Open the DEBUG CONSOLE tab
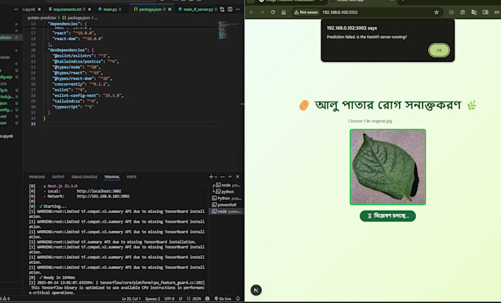The height and width of the screenshot is (303, 501). point(85,177)
